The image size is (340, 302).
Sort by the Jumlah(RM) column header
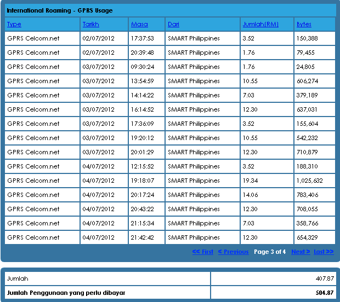260,24
